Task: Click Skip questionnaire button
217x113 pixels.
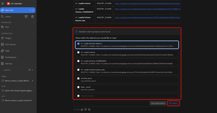Action: [158, 103]
